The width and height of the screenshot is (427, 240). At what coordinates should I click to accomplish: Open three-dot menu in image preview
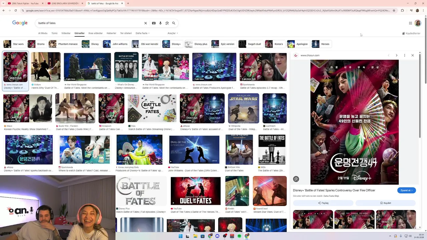405,55
